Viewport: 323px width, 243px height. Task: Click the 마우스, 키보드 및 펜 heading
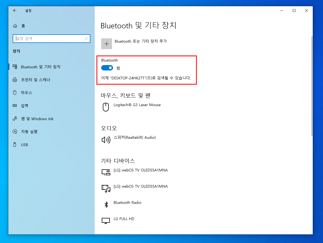(126, 95)
